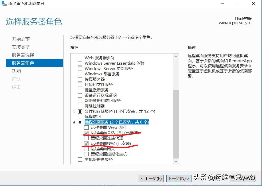Viewport: 262px width, 186px height.
Task: Click the roles list scroll-up arrow
Action: point(176,57)
